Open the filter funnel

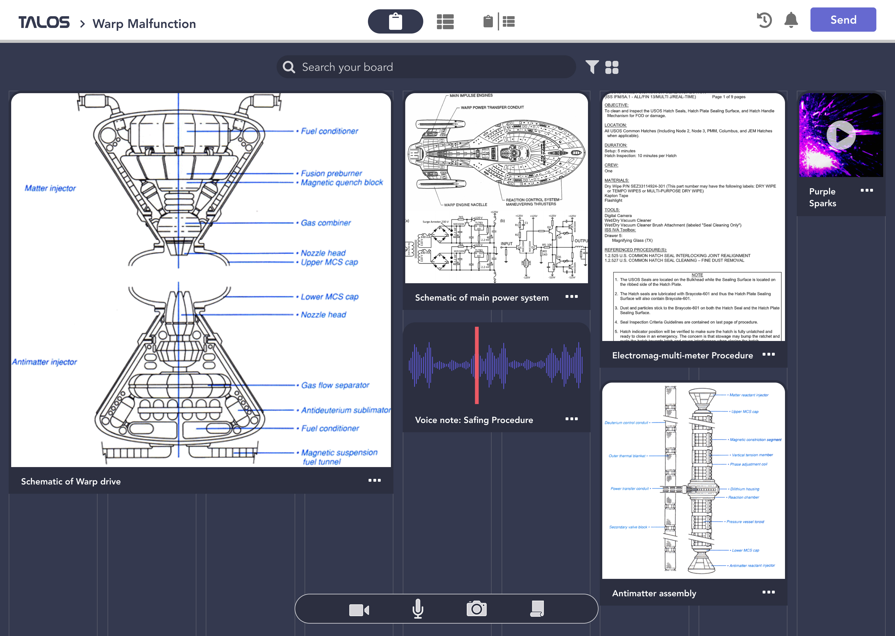pos(592,67)
